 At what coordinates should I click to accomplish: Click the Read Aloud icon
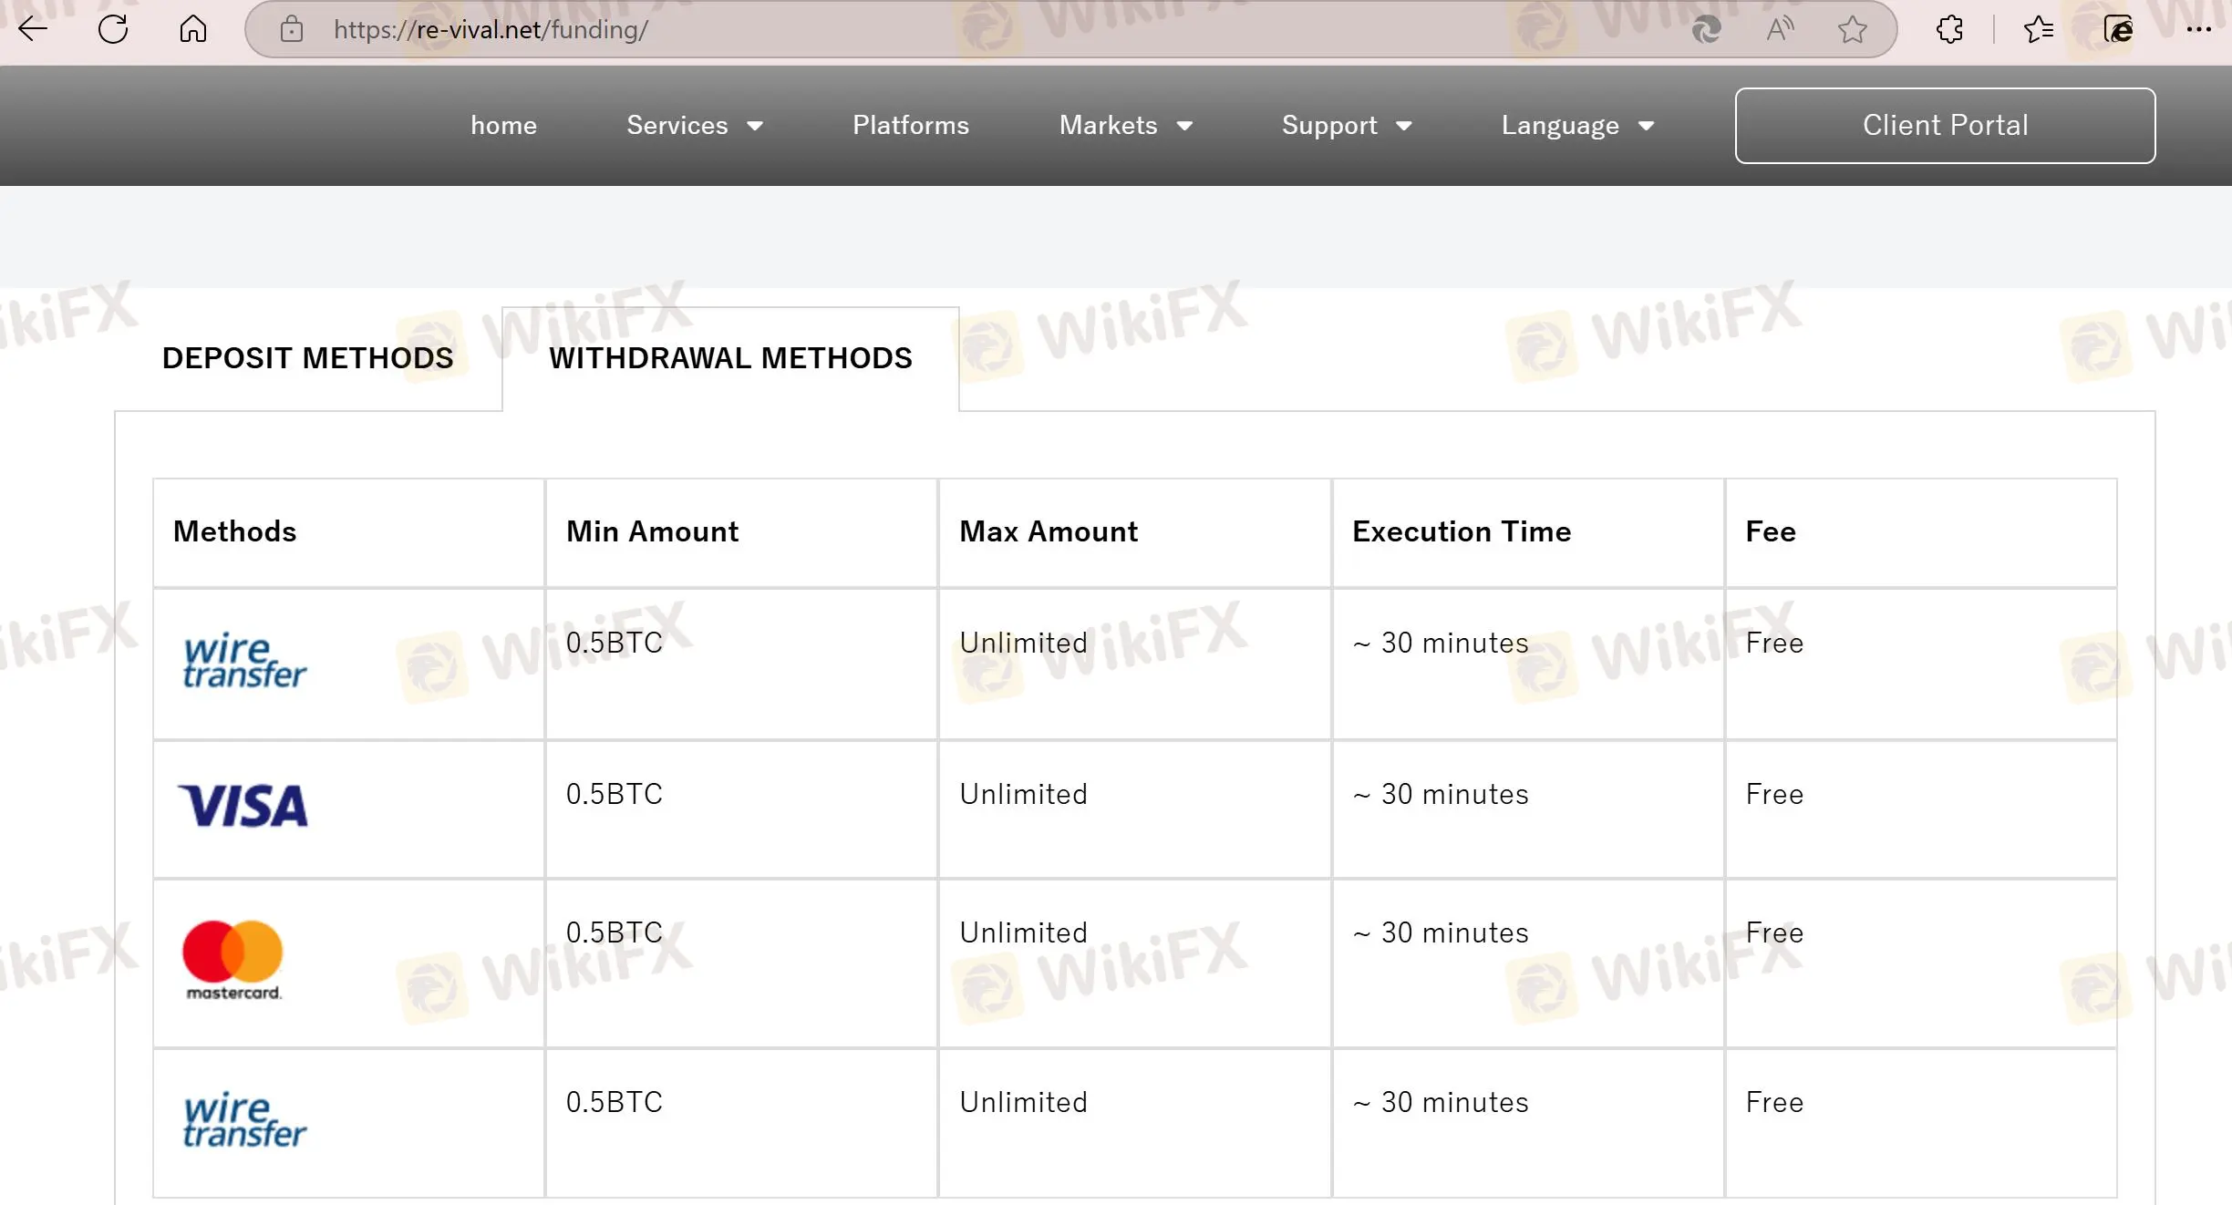pyautogui.click(x=1779, y=29)
